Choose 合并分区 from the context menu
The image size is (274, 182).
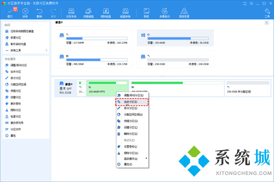(x=132, y=102)
